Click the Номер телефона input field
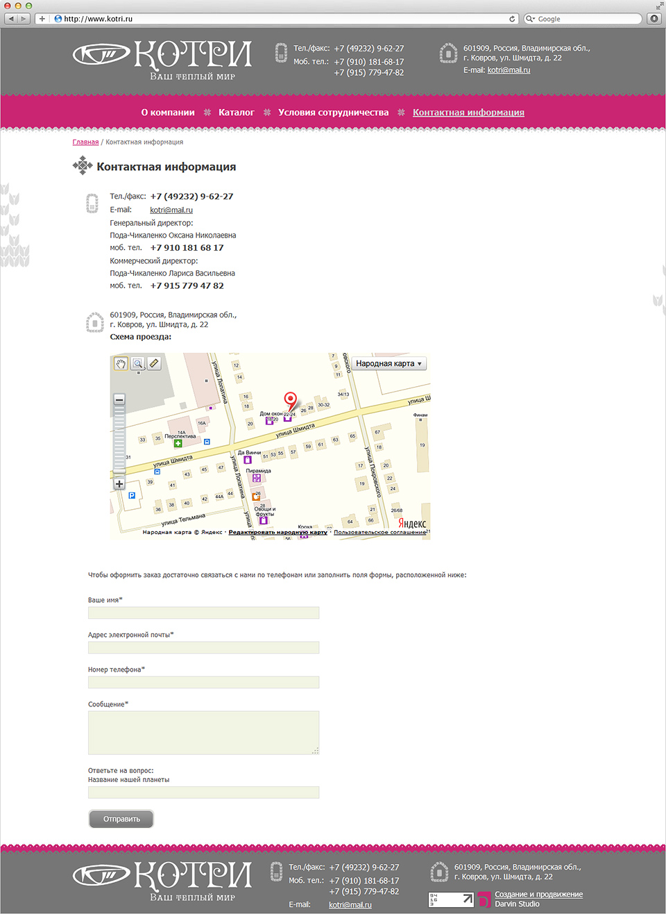Viewport: 666px width, 914px height. (x=203, y=682)
